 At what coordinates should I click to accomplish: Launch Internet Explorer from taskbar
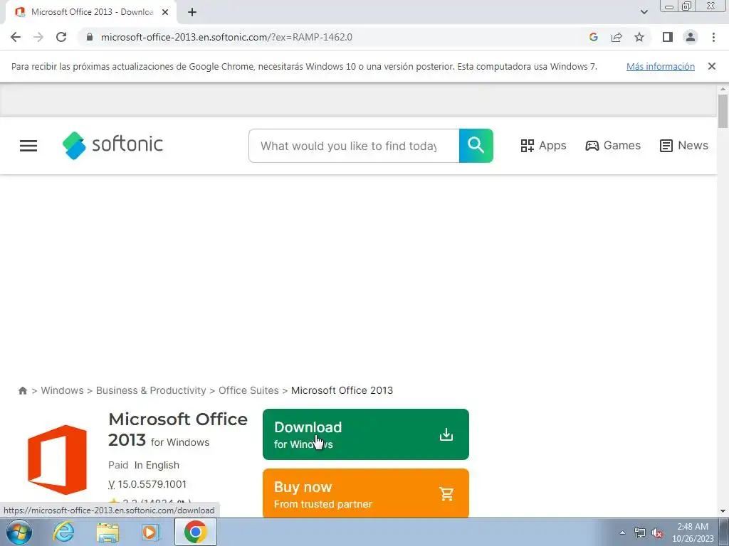coord(63,532)
